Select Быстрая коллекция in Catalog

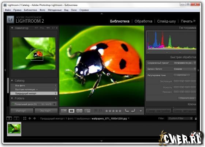coord(34,90)
